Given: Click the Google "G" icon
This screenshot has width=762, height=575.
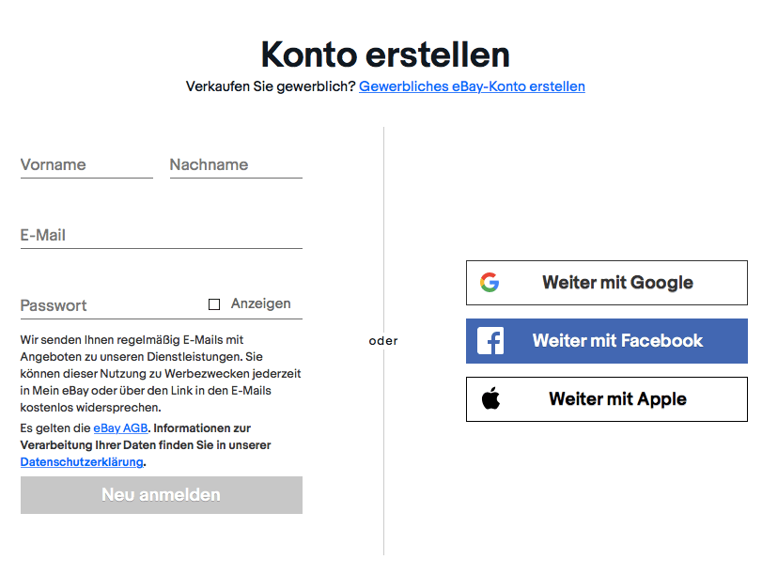Looking at the screenshot, I should (490, 282).
